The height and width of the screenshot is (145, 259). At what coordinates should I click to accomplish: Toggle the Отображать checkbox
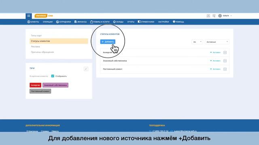point(53,76)
